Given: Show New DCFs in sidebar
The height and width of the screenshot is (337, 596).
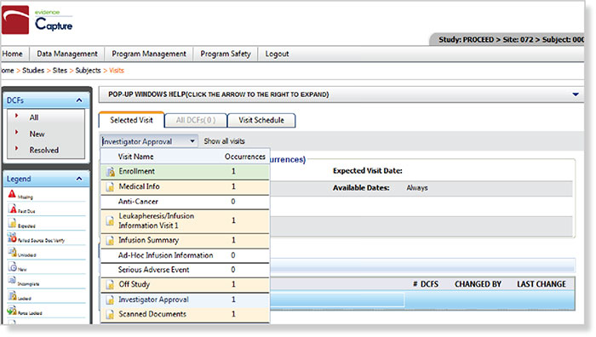Looking at the screenshot, I should 37,134.
